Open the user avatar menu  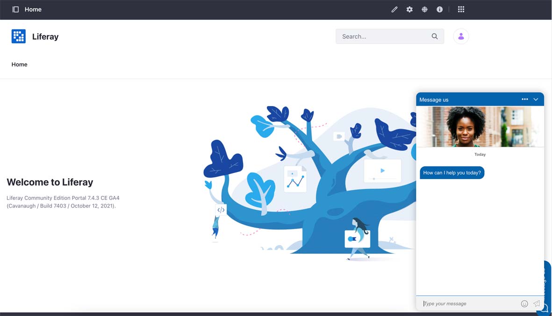pos(461,36)
